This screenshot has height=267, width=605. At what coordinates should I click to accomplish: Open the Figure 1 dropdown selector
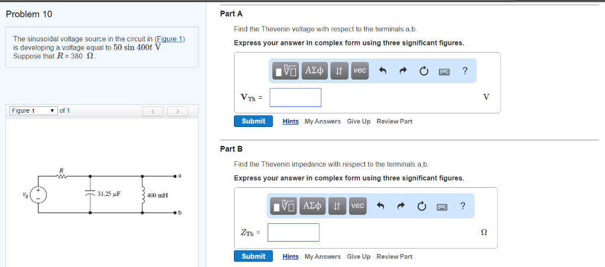(x=34, y=110)
